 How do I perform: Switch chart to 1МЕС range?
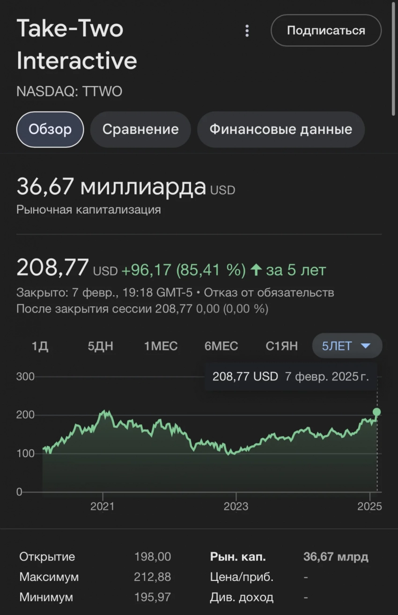(161, 346)
